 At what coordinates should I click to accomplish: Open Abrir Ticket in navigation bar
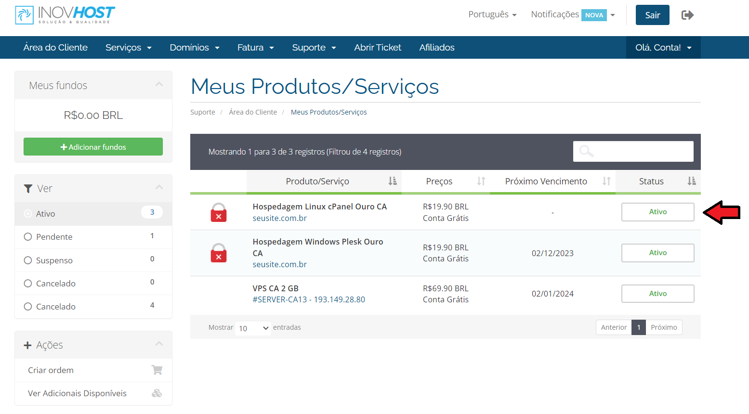click(378, 48)
